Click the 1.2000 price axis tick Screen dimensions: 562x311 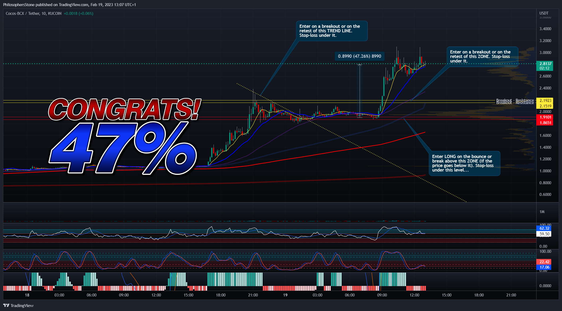[x=545, y=159]
